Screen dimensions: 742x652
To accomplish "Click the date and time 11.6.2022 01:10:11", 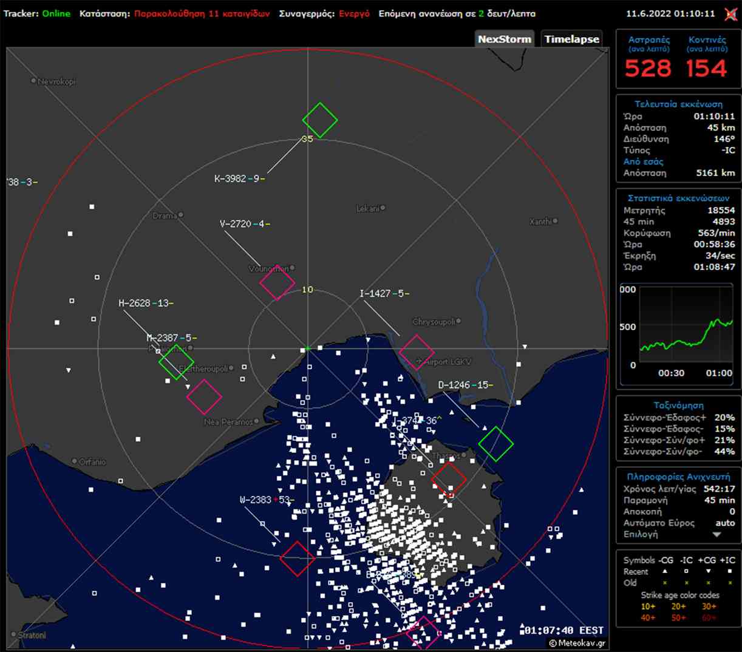I will [x=671, y=13].
